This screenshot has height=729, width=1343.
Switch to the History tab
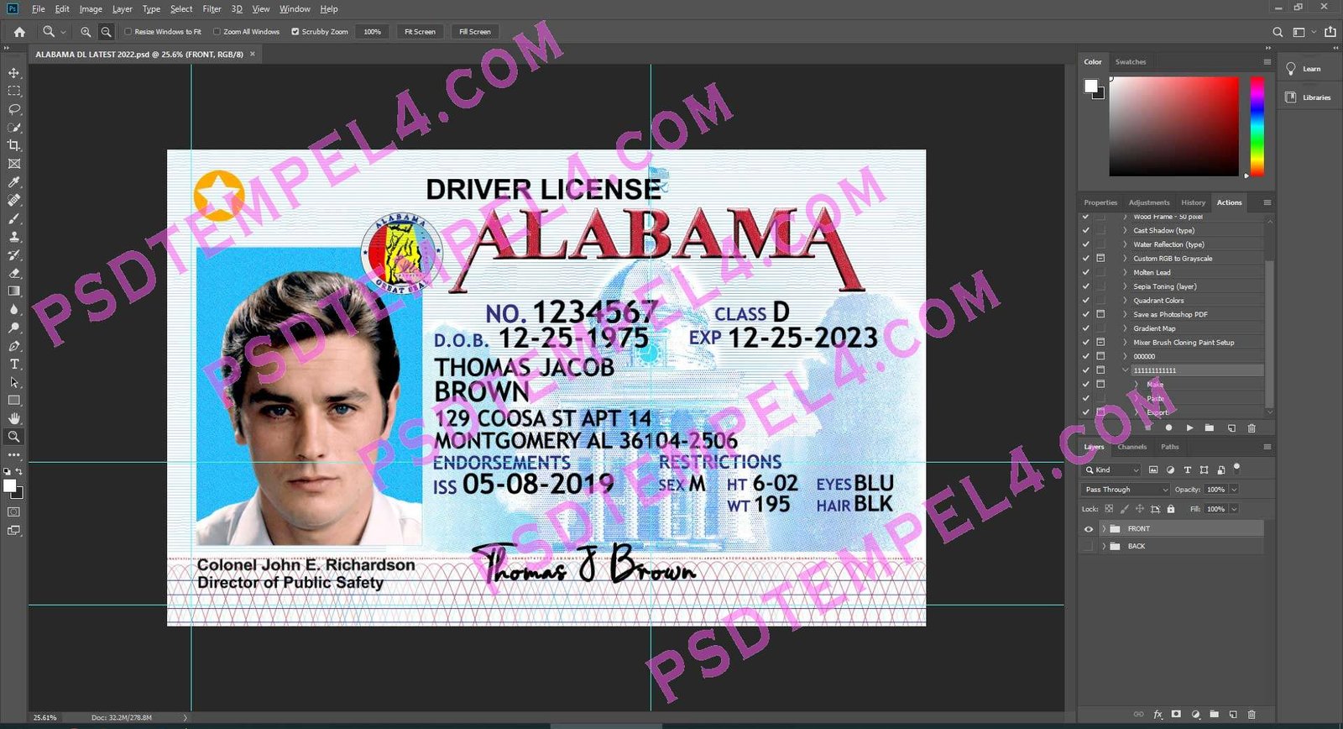coord(1193,202)
